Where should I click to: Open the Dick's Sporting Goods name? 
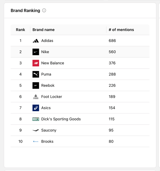tap(61, 119)
